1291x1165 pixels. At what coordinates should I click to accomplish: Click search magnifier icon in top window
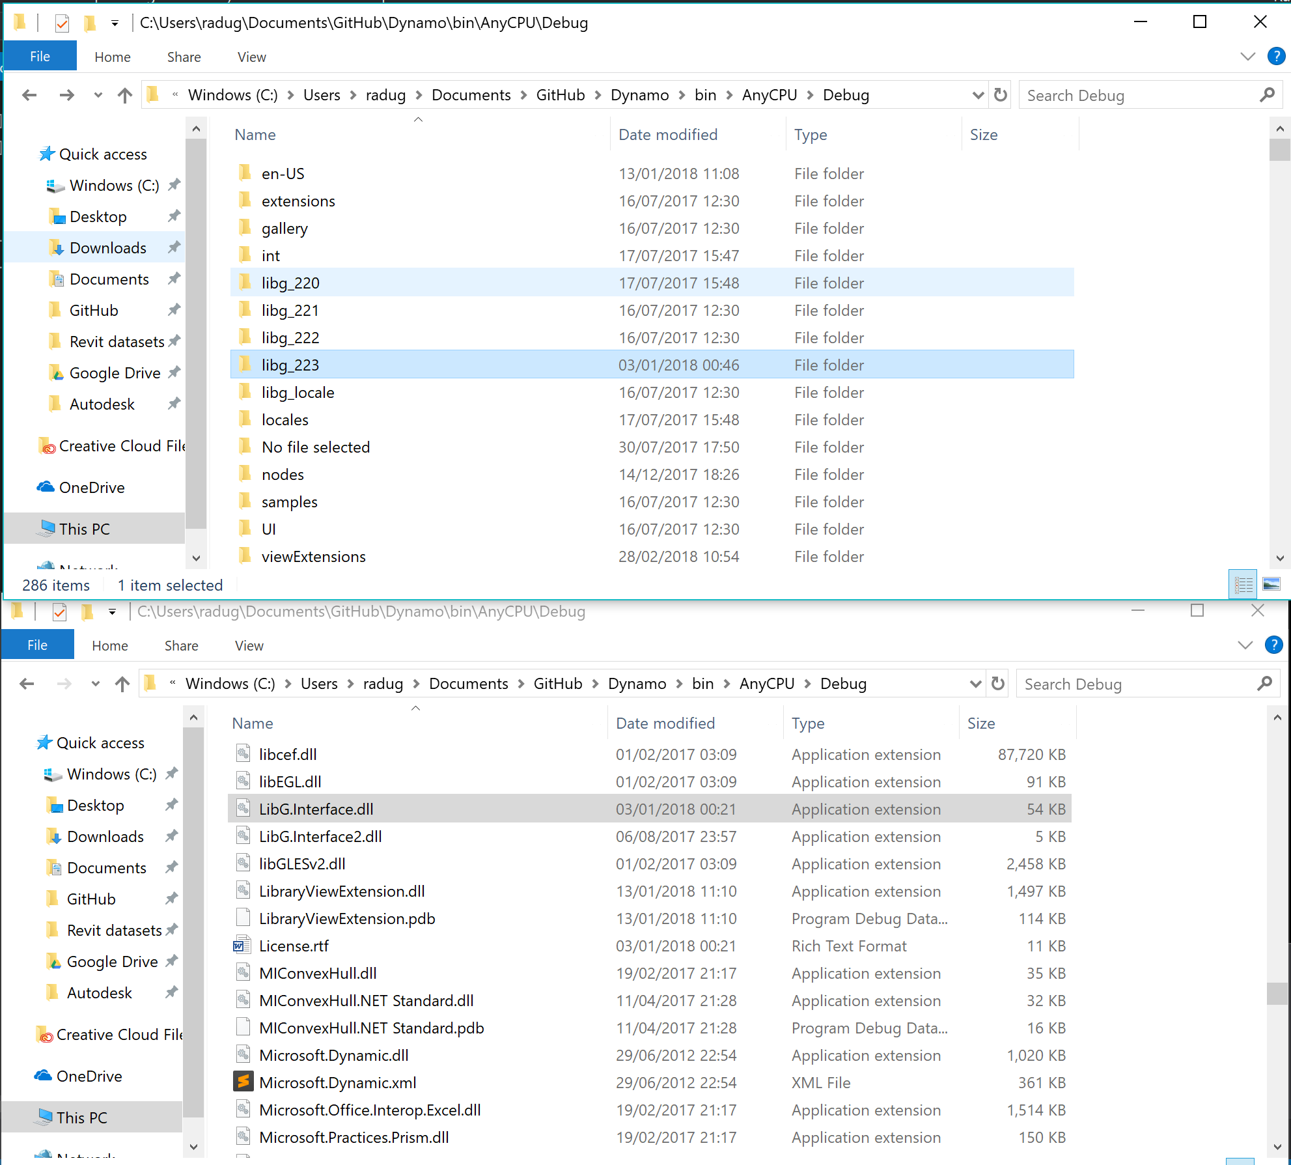point(1267,95)
